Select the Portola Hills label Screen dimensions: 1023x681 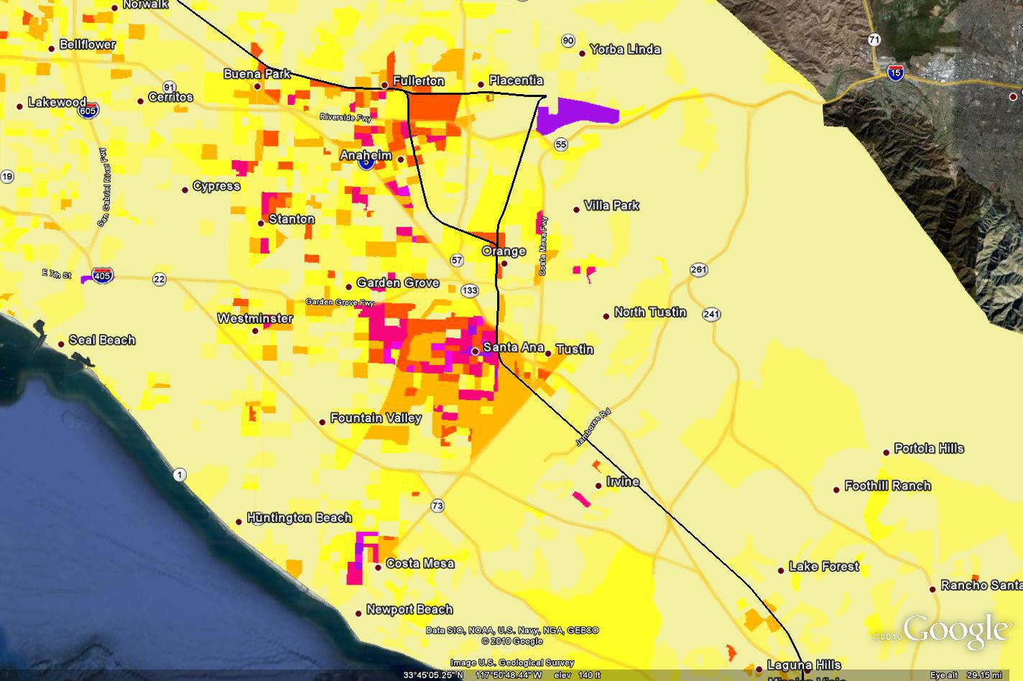pyautogui.click(x=929, y=449)
